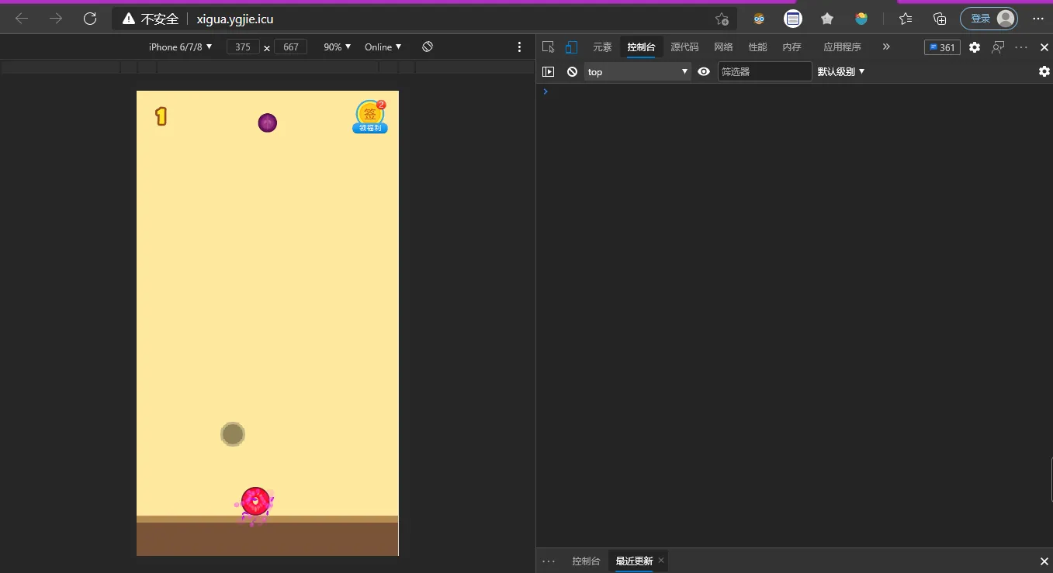Screen dimensions: 1053x573
Task: Open the 90% zoom dropdown
Action: [338, 47]
